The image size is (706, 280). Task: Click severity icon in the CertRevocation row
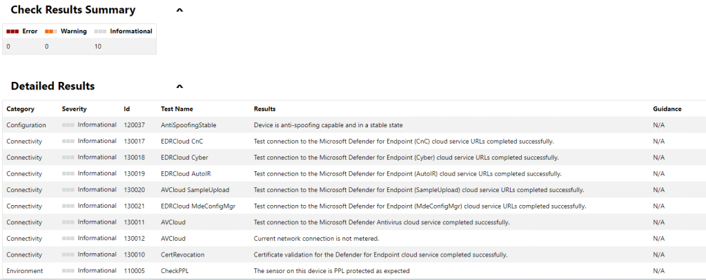click(x=68, y=255)
